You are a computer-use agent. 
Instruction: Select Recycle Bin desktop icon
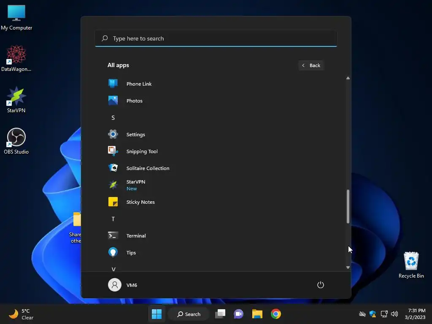click(x=411, y=265)
